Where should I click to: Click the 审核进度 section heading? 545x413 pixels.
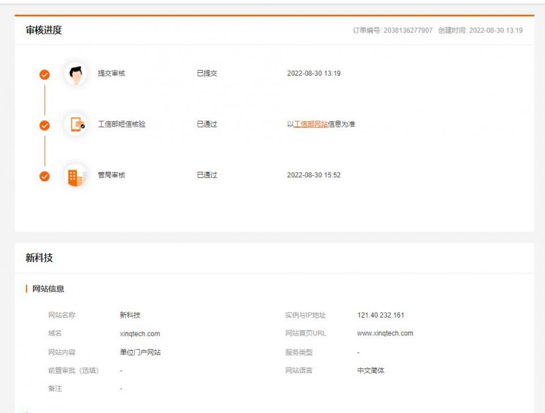44,30
